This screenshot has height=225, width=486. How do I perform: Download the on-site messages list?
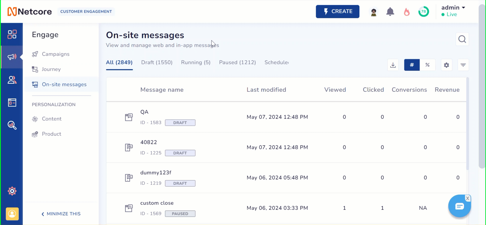(x=393, y=65)
